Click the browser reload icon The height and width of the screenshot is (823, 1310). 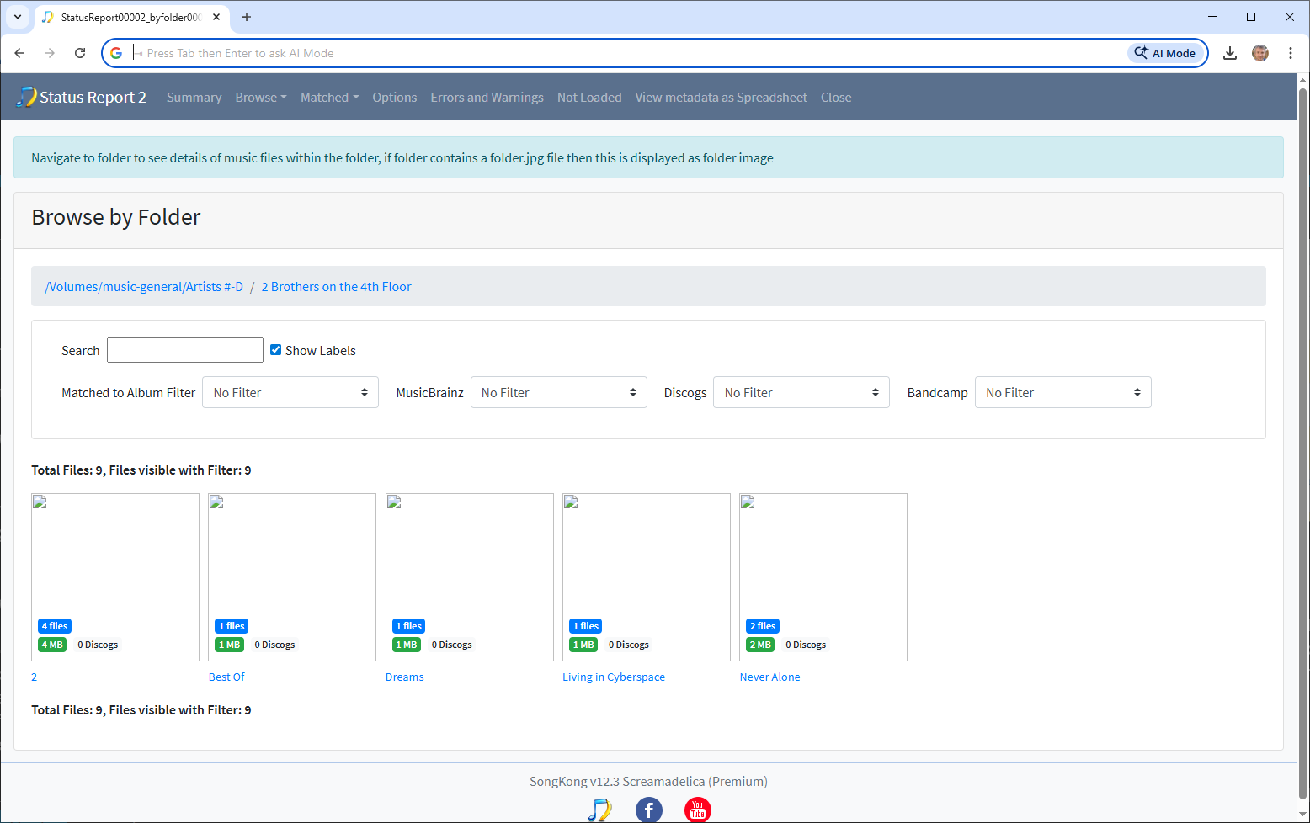(x=80, y=53)
